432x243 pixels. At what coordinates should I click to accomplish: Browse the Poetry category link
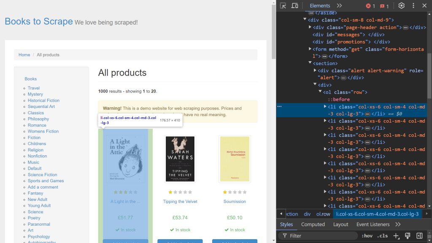34,218
